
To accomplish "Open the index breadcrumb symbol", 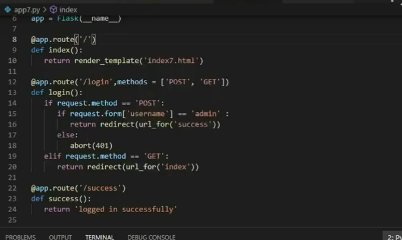I will (68, 10).
